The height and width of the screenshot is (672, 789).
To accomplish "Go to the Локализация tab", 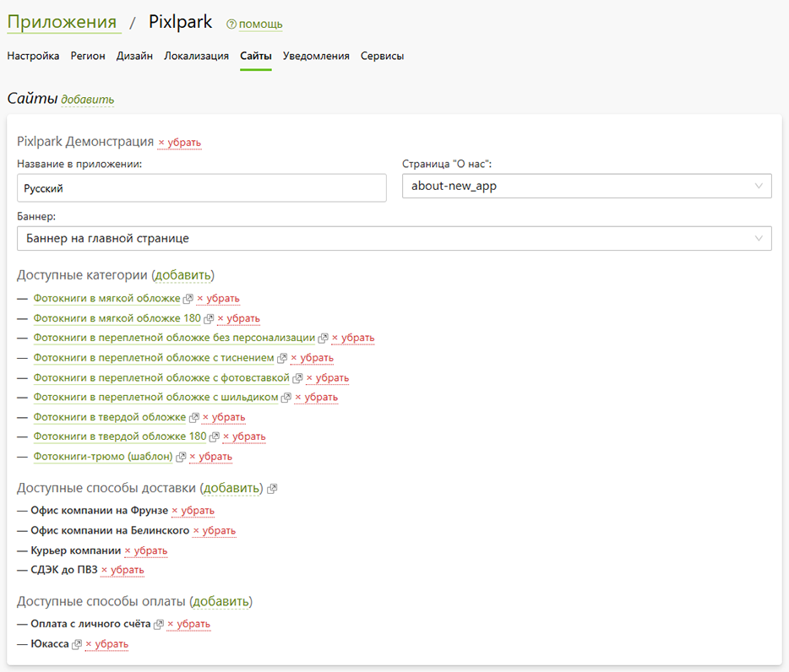I will 196,56.
